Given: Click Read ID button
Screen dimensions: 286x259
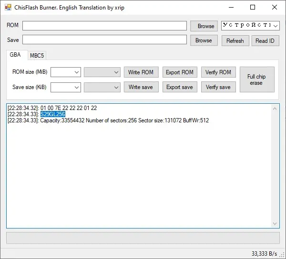Looking at the screenshot, I should 265,41.
